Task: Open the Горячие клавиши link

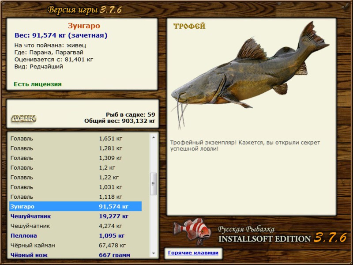Action: click(x=193, y=253)
